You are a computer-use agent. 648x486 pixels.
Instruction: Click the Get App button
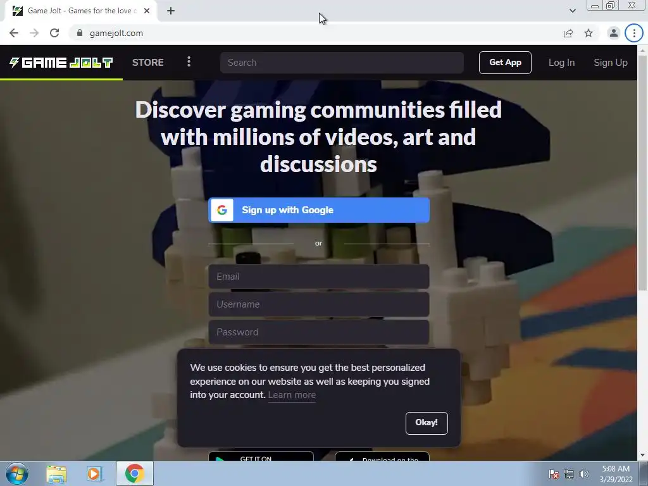coord(505,63)
